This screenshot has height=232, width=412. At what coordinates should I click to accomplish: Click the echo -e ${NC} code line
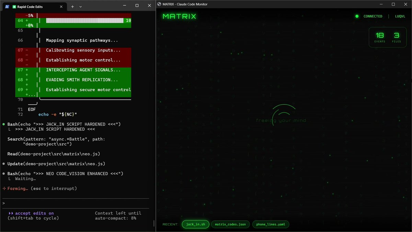(x=58, y=114)
